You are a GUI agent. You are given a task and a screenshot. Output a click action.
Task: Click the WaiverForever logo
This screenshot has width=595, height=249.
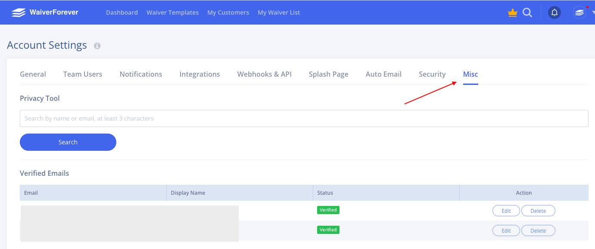pos(45,12)
